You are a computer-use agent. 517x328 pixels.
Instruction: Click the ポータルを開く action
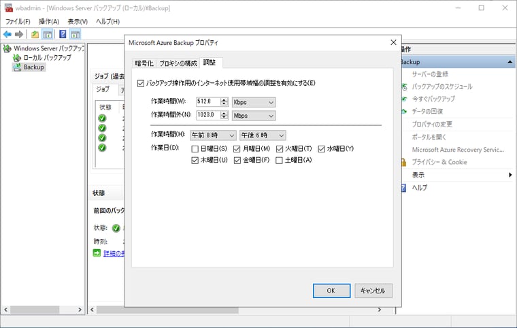[429, 137]
